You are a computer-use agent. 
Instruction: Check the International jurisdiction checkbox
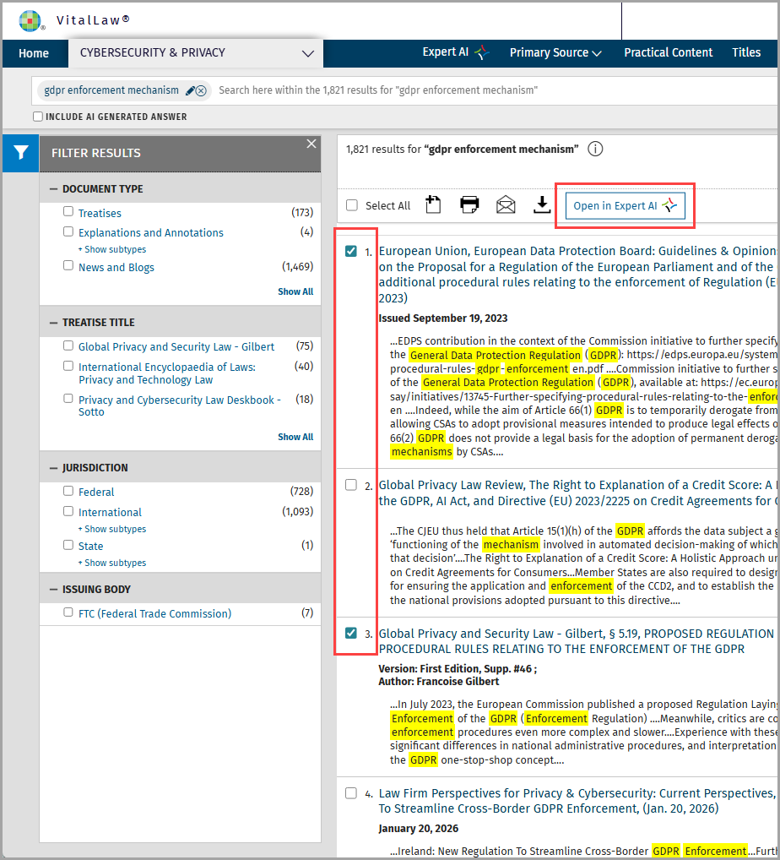[x=68, y=511]
